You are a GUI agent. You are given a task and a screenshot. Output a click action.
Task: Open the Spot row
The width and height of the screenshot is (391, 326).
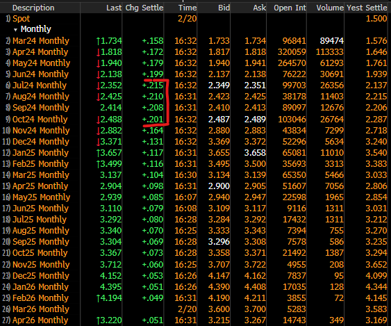click(22, 19)
